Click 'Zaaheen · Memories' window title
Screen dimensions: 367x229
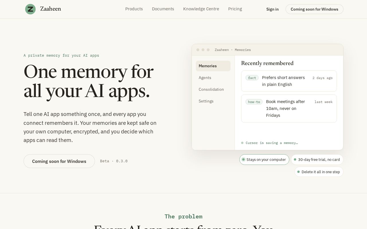[x=233, y=50]
